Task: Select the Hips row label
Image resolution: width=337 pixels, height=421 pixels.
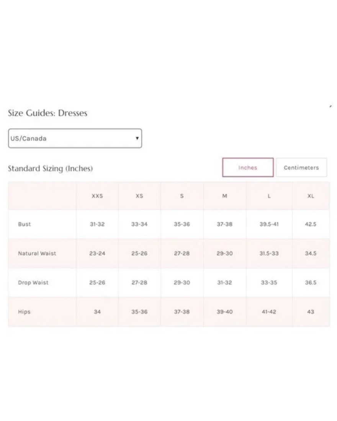Action: pos(24,312)
